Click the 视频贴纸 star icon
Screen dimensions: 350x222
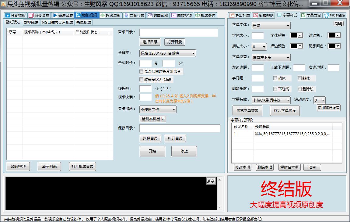(327, 15)
